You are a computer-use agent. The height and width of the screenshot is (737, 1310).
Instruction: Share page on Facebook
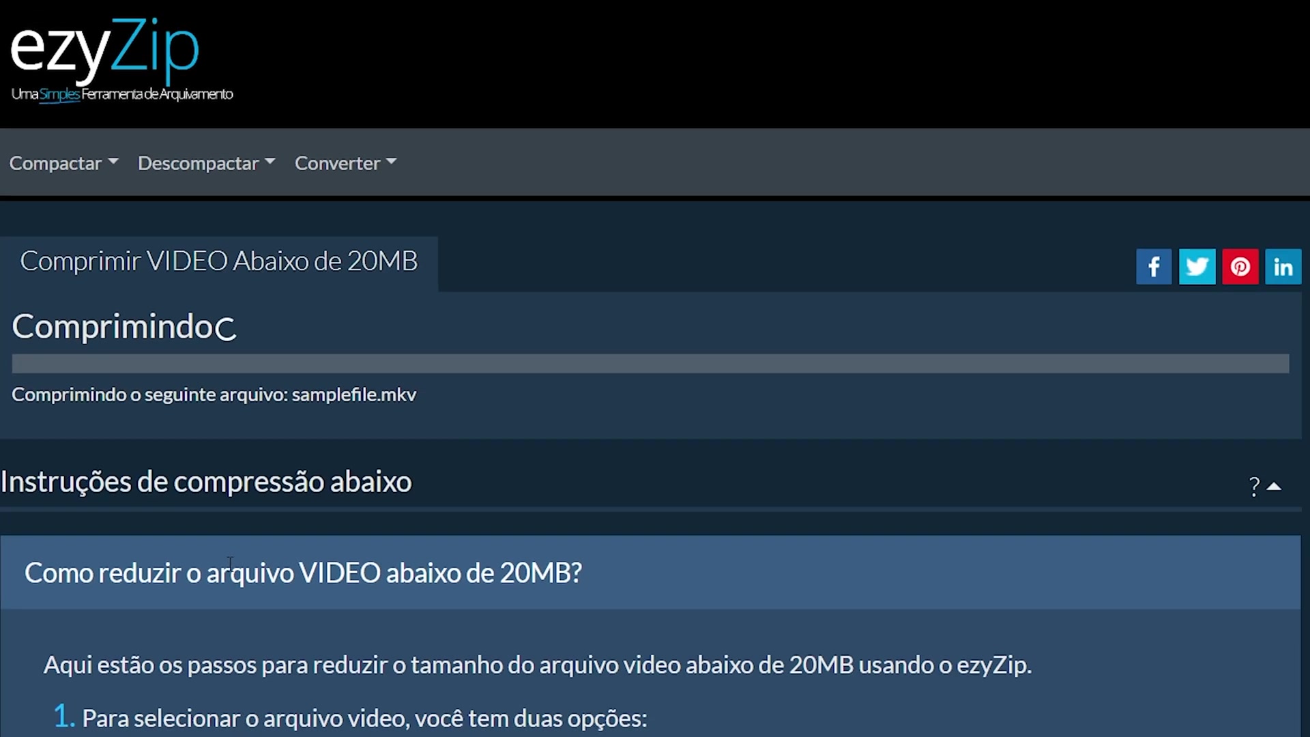[x=1154, y=267]
